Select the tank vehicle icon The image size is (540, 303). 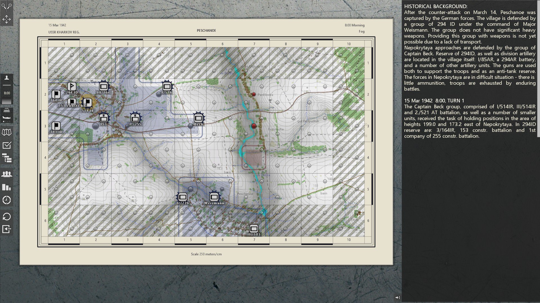pos(6,111)
